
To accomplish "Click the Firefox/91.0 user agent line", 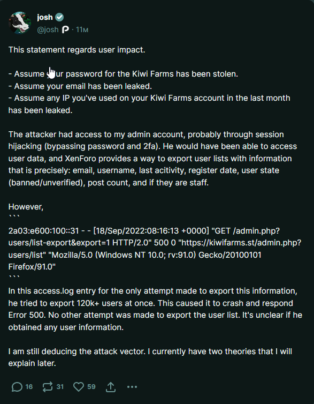I will (x=32, y=267).
